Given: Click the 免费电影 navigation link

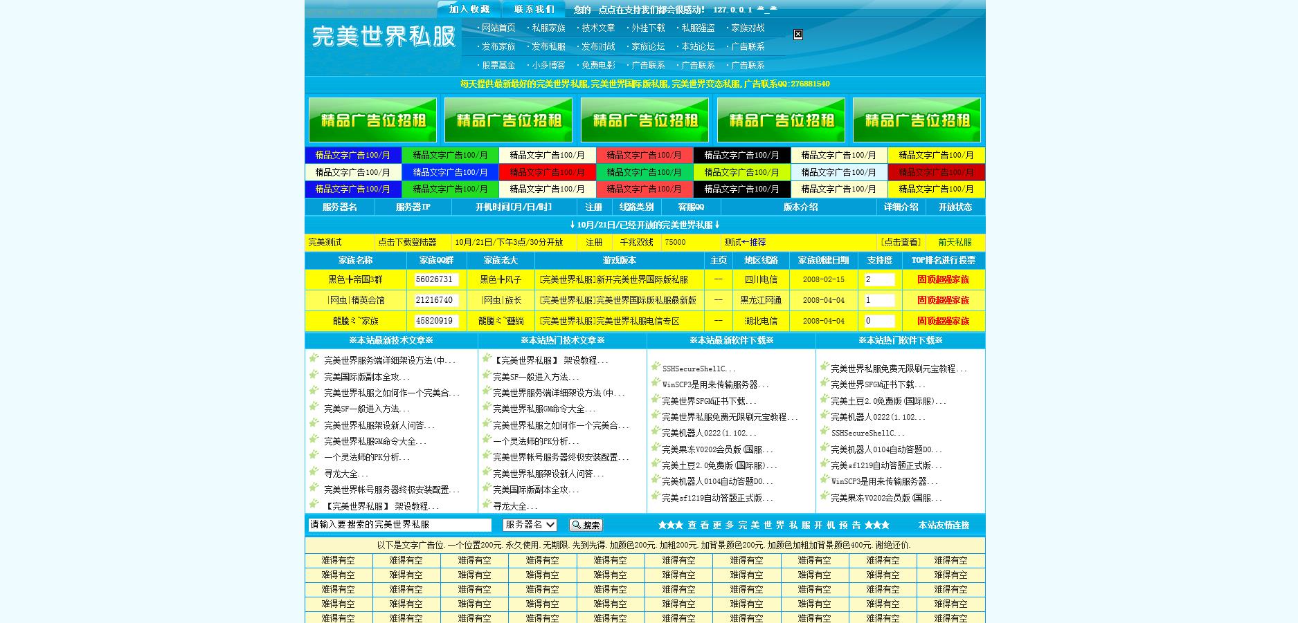Looking at the screenshot, I should (598, 66).
